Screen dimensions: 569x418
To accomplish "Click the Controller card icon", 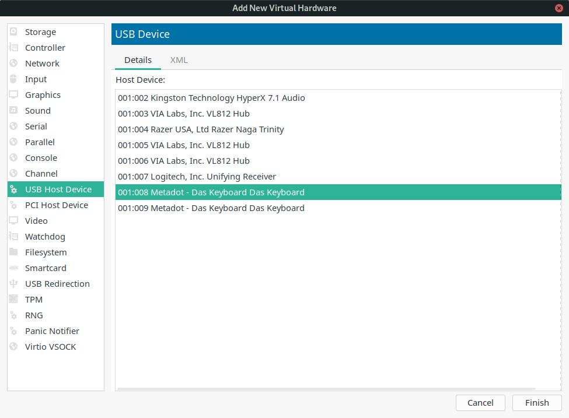I will [x=13, y=47].
